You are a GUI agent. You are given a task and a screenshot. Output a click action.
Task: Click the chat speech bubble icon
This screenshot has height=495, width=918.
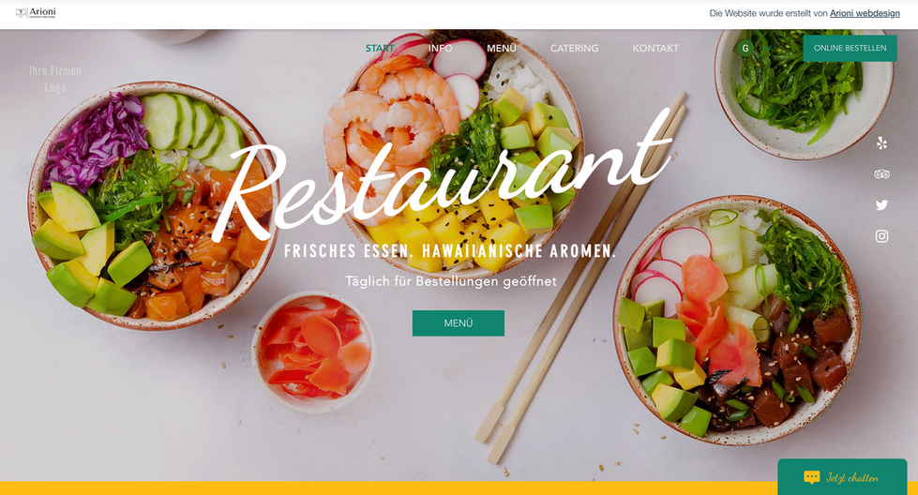[811, 477]
